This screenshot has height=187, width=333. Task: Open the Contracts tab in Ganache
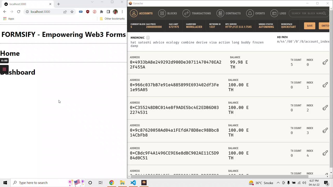[x=229, y=13]
